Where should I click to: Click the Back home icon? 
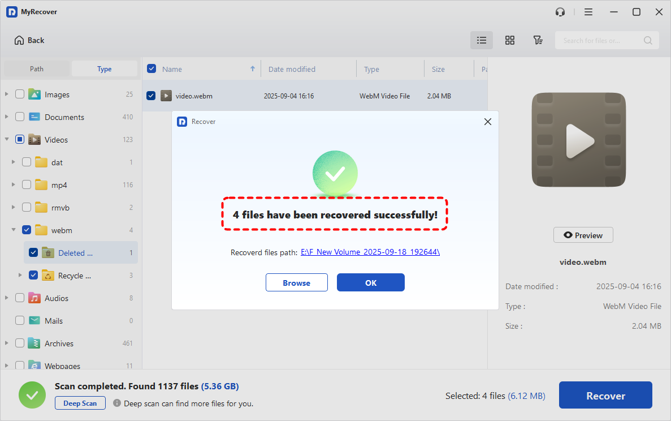19,40
